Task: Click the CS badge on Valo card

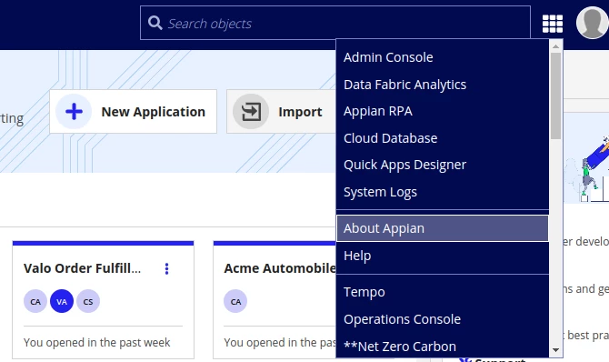Action: click(88, 301)
